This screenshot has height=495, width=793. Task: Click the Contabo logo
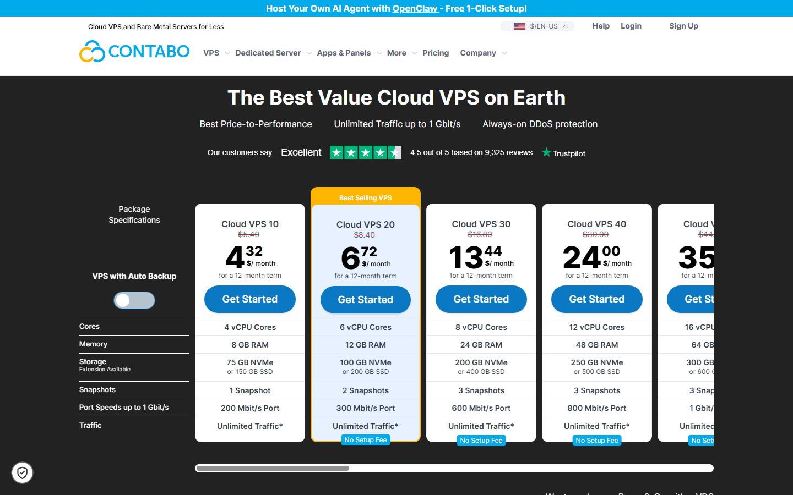(134, 51)
